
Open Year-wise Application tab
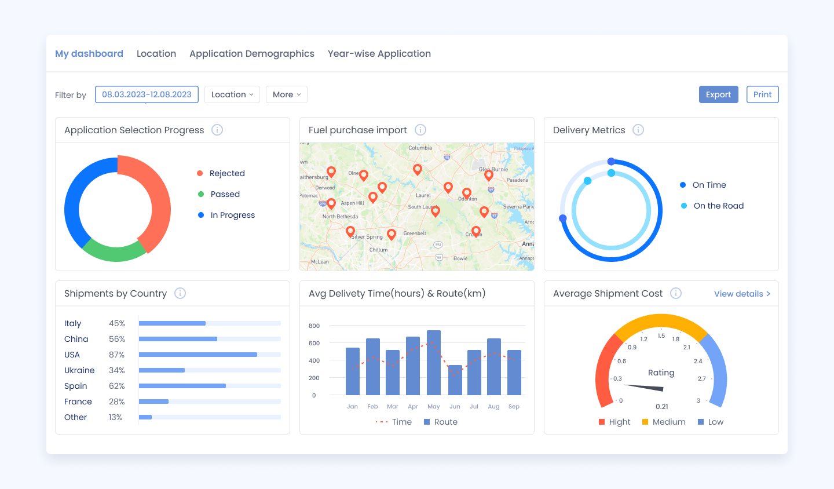[379, 53]
